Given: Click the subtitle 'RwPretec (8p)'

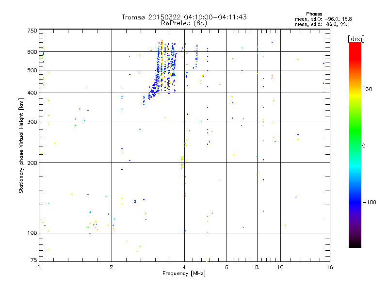Looking at the screenshot, I should 184,23.
